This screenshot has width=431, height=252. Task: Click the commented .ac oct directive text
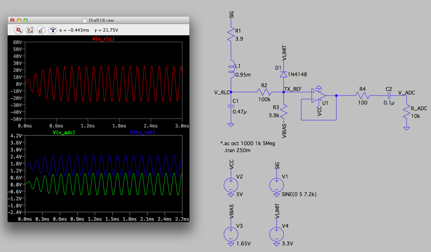[x=248, y=143]
